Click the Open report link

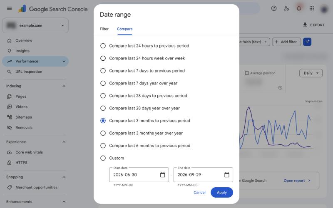pyautogui.click(x=297, y=181)
